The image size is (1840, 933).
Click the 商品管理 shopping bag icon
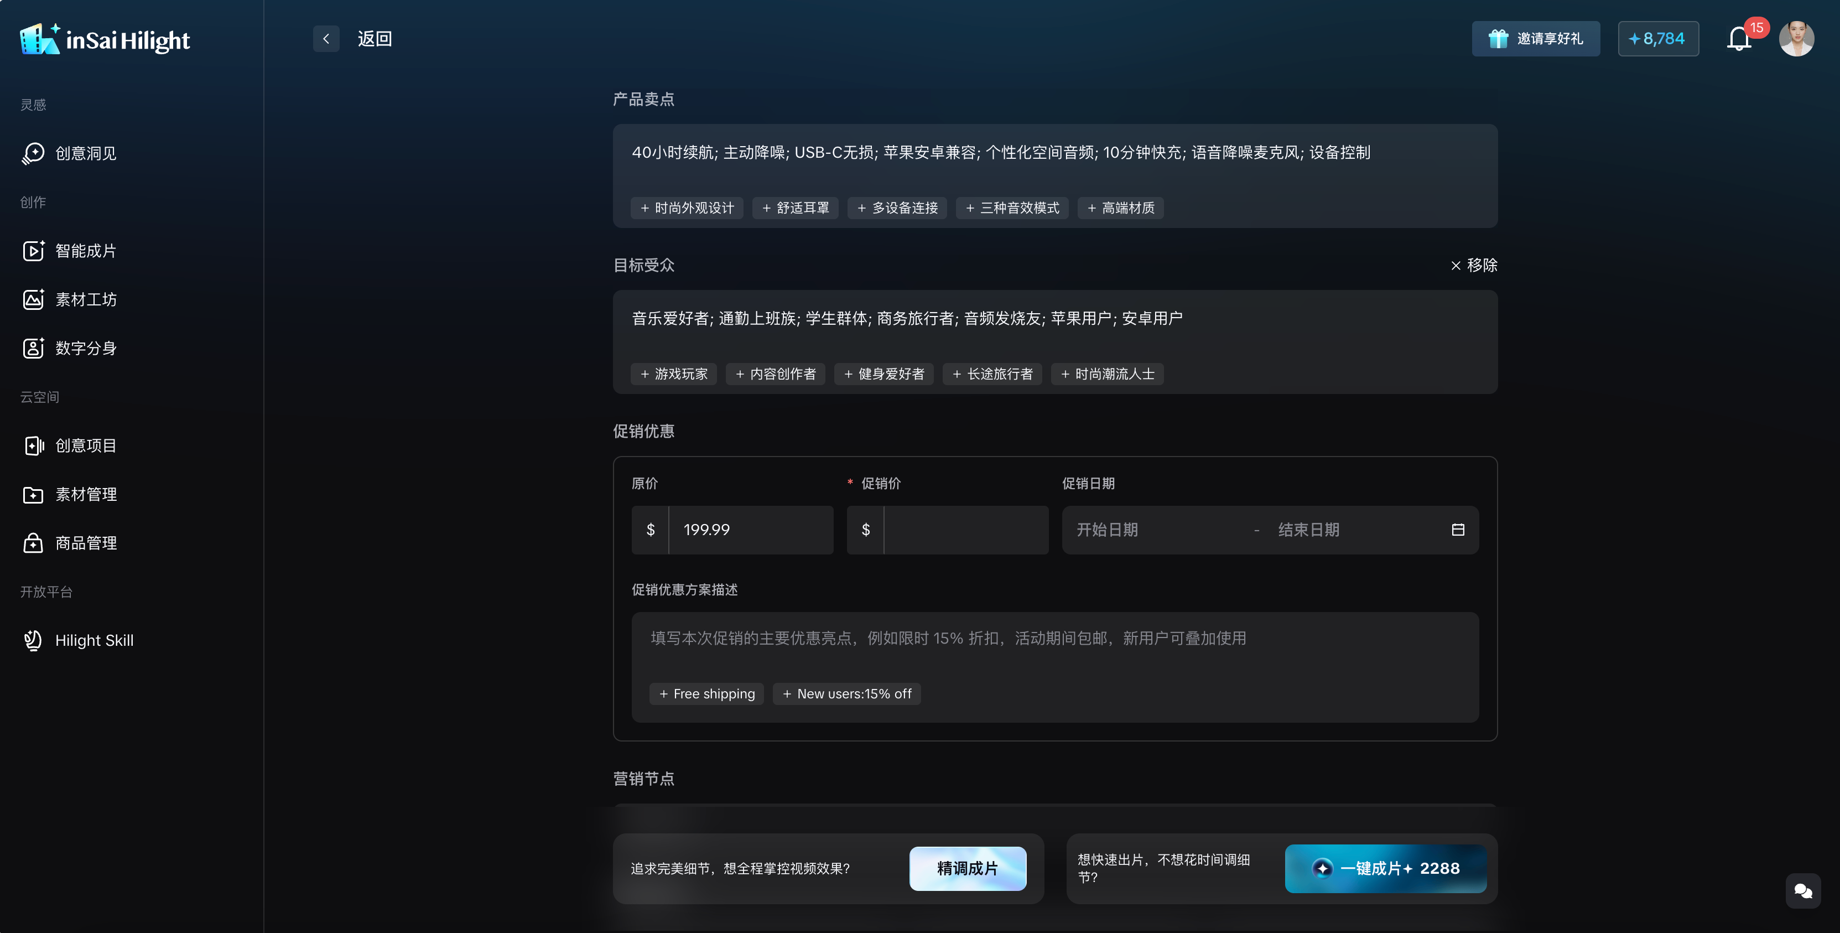coord(33,543)
